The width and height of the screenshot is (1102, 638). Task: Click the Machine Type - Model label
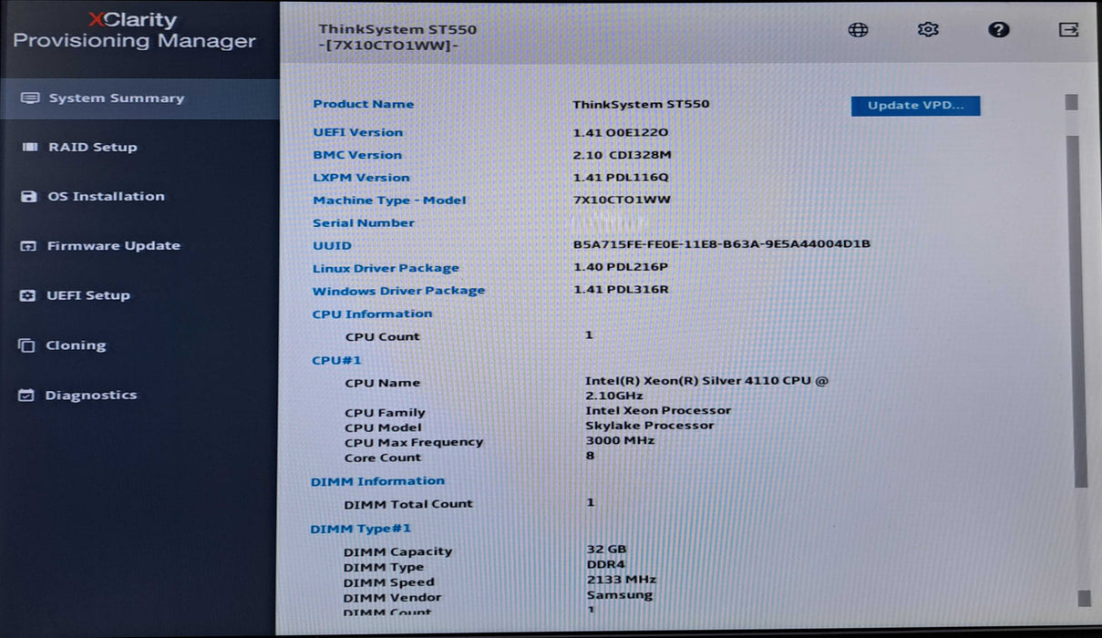point(389,201)
